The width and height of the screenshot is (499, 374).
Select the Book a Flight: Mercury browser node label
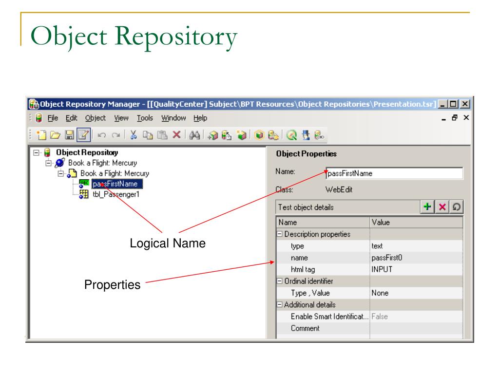point(102,163)
